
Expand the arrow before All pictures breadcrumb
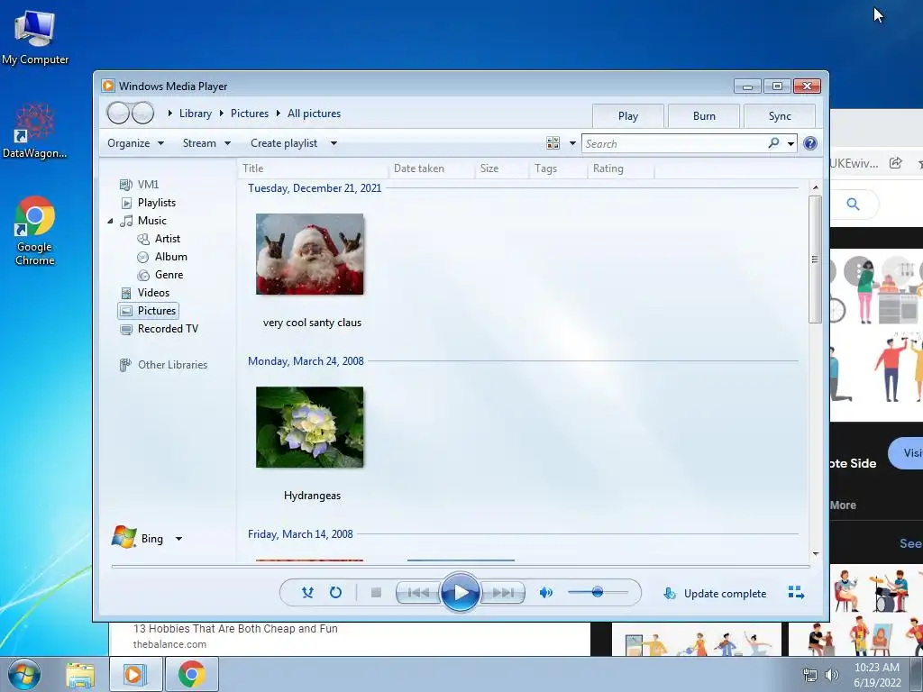click(279, 113)
